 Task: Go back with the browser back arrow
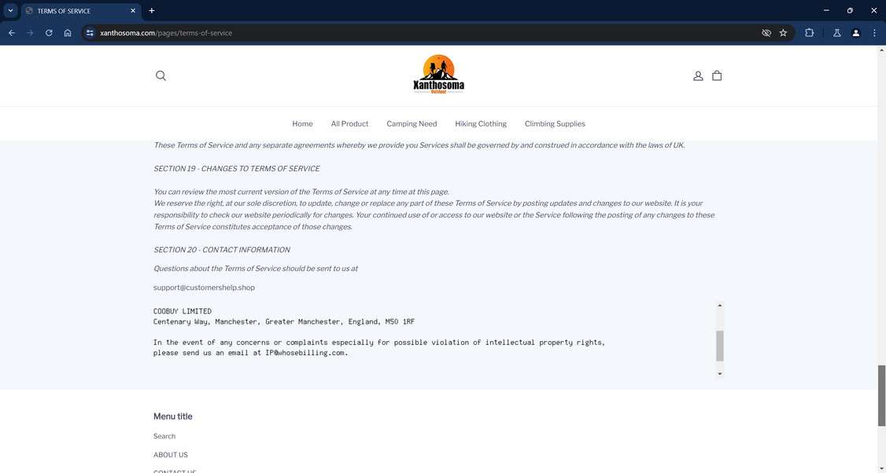click(11, 33)
